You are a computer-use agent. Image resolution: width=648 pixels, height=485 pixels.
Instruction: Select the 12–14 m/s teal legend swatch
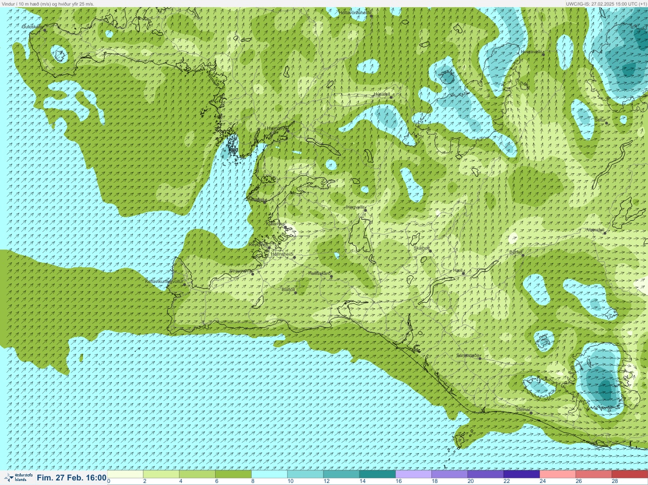pos(341,474)
